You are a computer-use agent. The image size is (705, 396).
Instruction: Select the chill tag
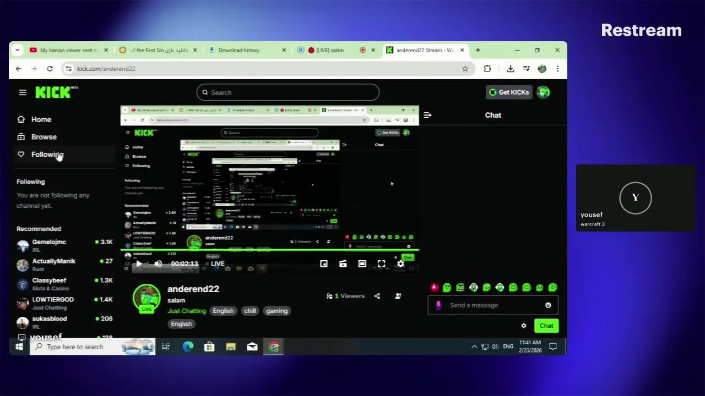pyautogui.click(x=250, y=311)
